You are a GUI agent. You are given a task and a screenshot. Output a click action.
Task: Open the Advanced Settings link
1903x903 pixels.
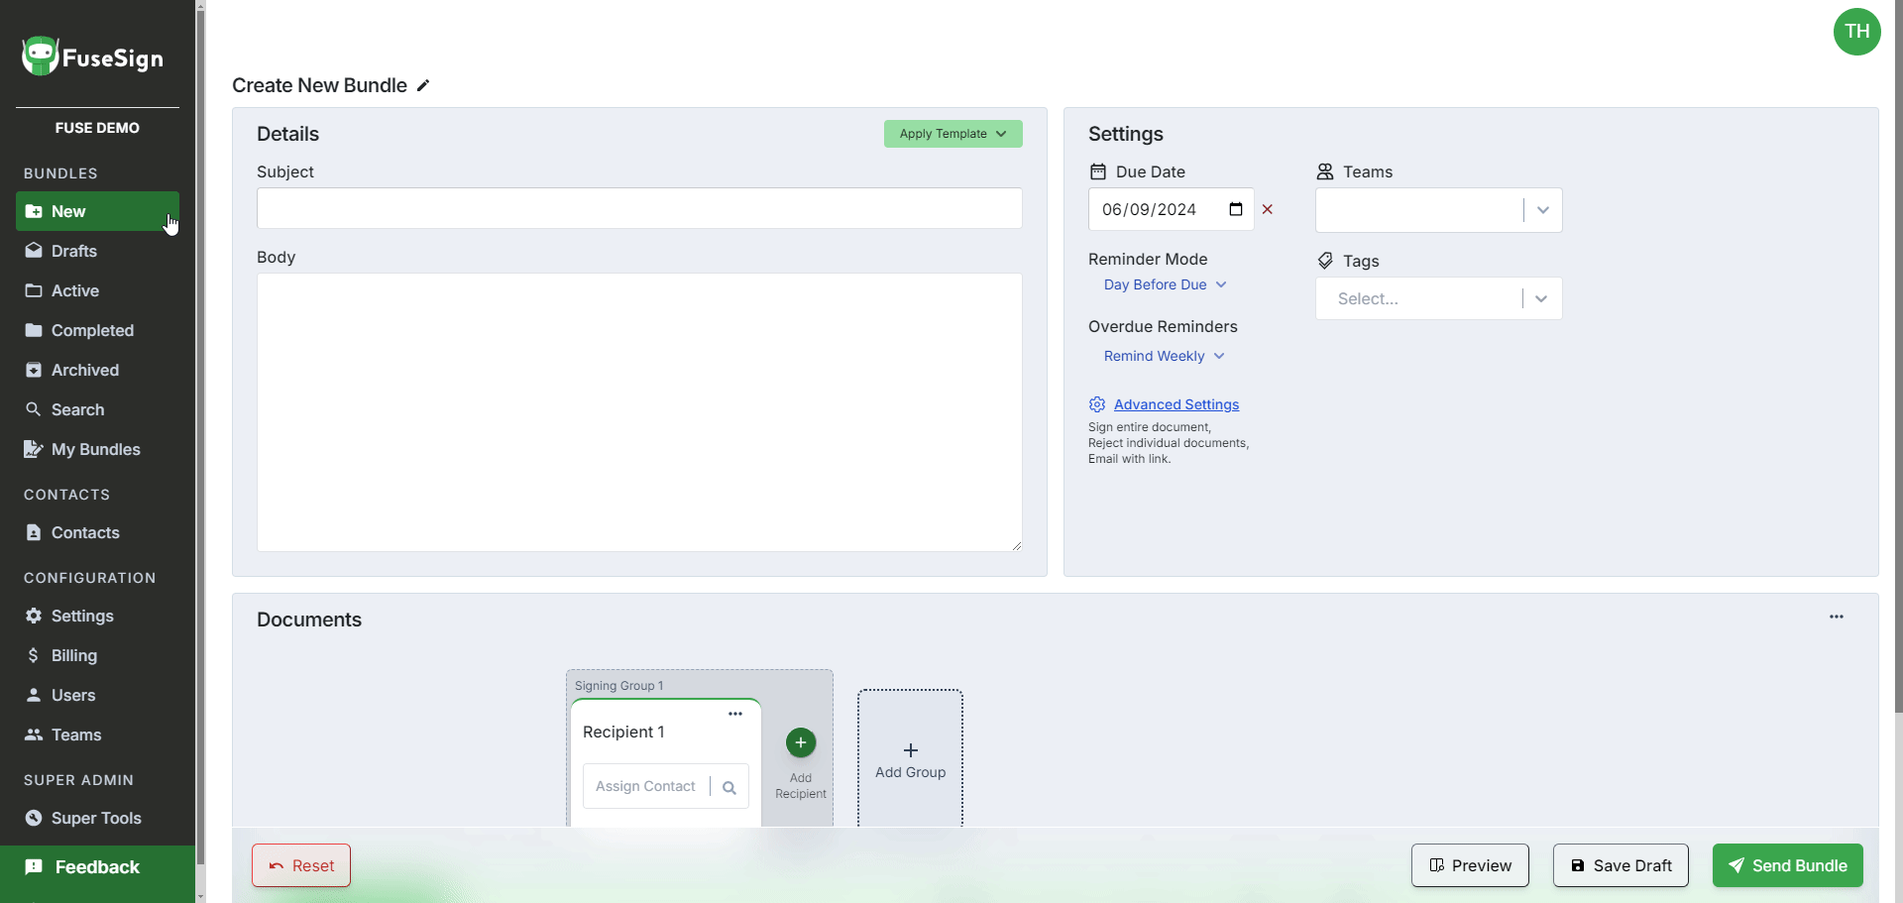pos(1176,404)
